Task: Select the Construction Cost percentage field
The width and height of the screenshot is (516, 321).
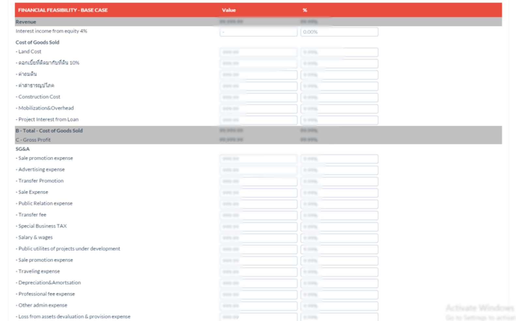Action: coord(339,98)
